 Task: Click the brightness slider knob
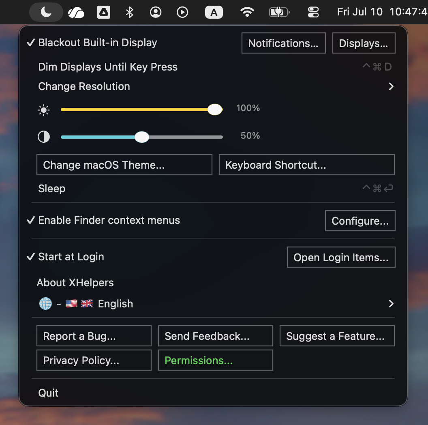(x=215, y=109)
